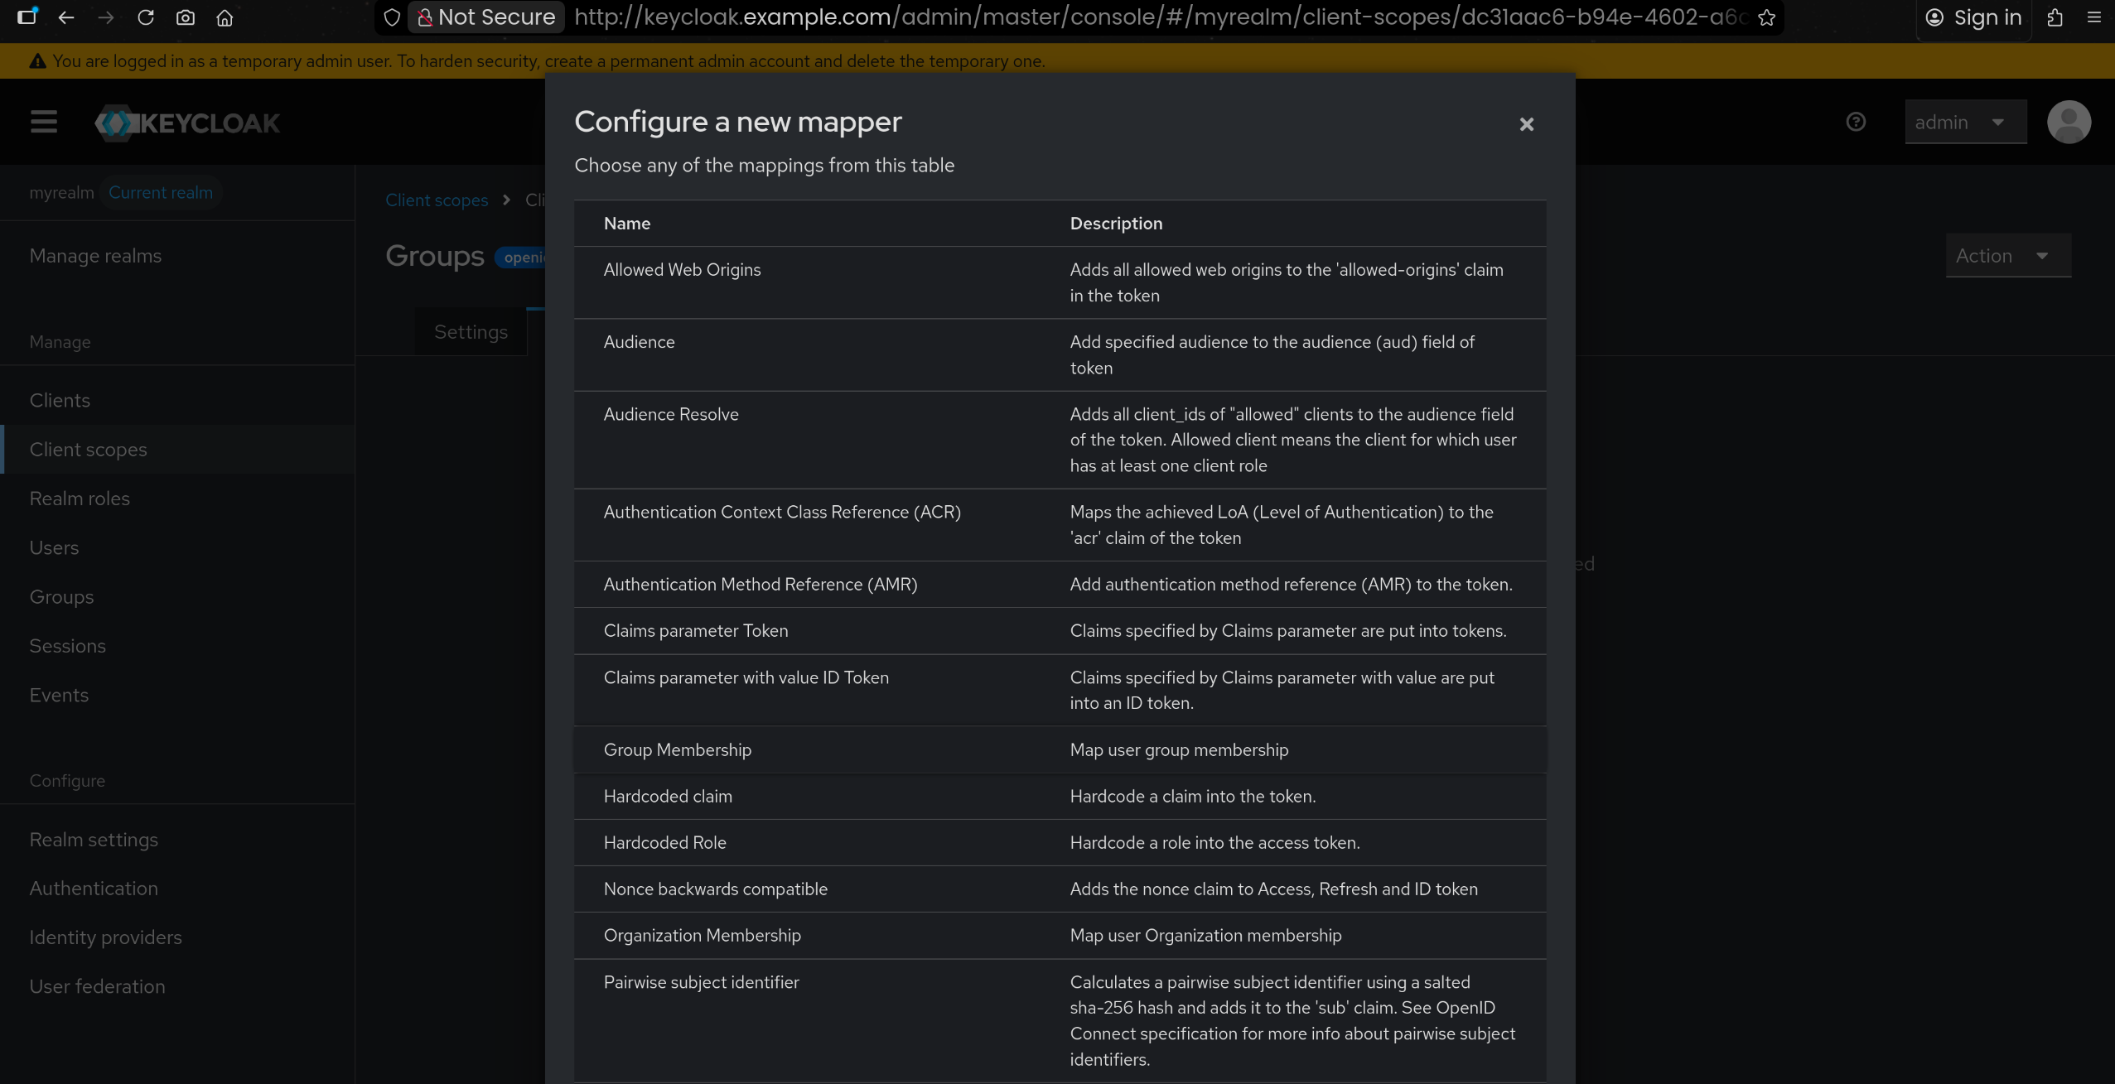Click the Keycloak logo

point(188,123)
